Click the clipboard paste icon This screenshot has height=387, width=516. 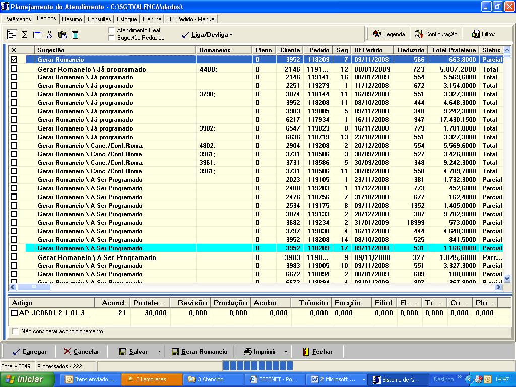pyautogui.click(x=62, y=35)
